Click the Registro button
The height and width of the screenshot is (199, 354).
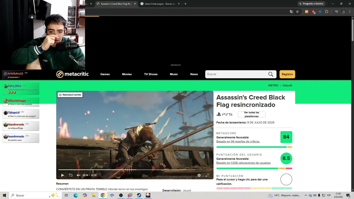287,74
